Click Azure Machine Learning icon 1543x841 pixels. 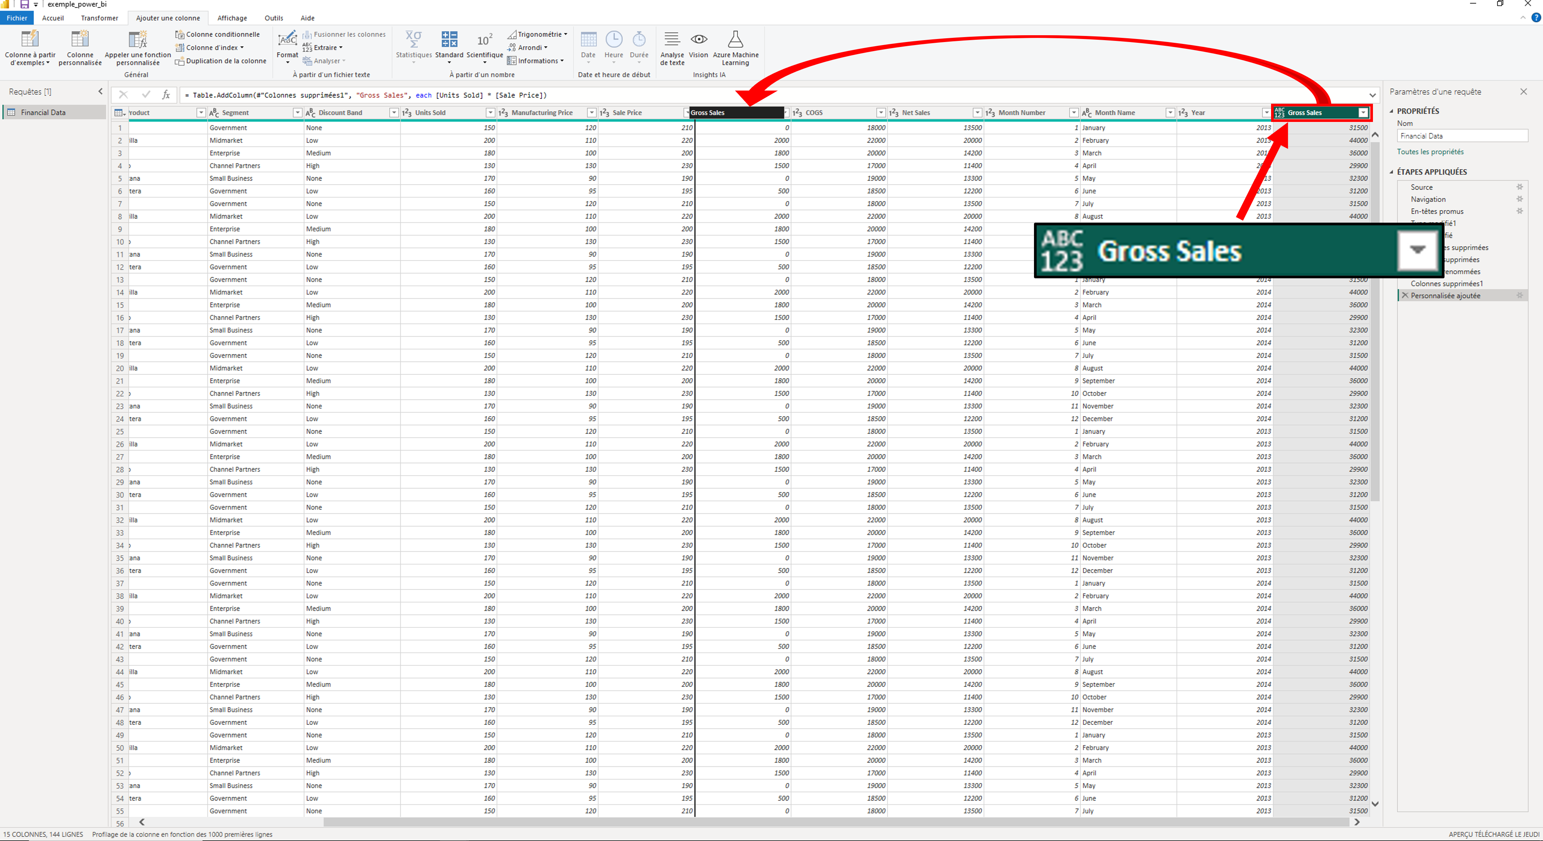(736, 39)
